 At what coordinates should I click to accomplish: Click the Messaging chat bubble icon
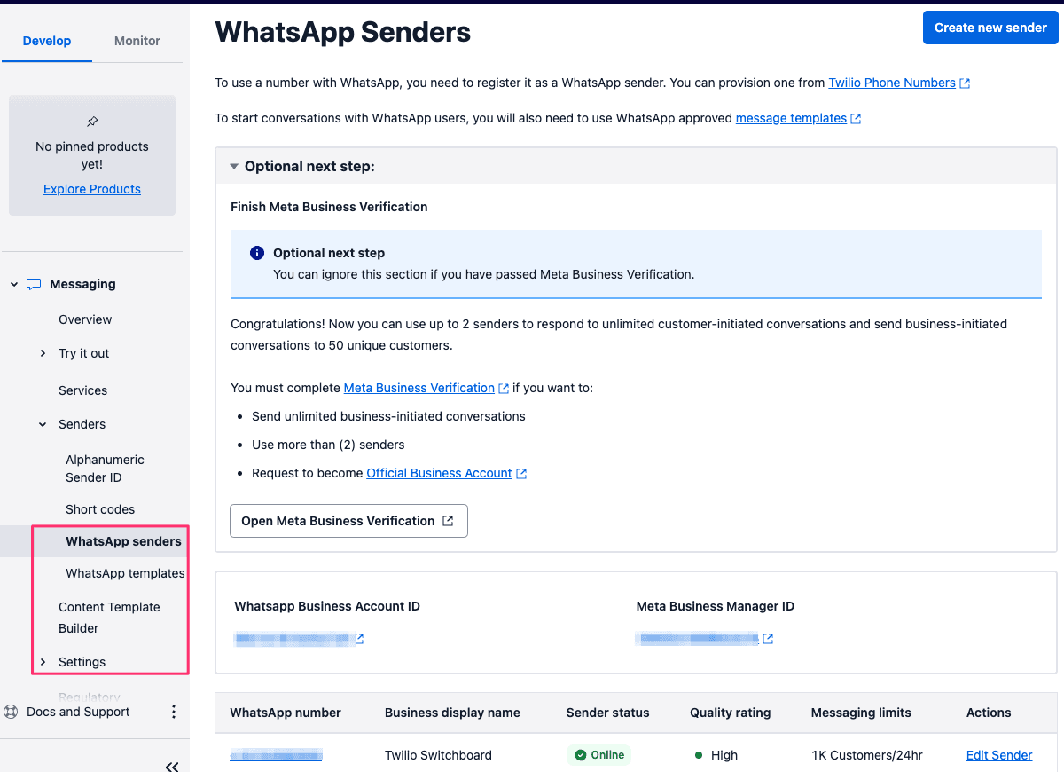click(34, 284)
